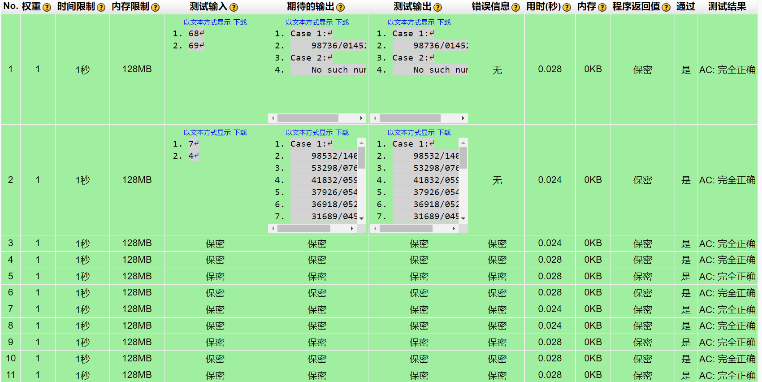Image resolution: width=762 pixels, height=382 pixels.
Task: Click help icon next to 权重 header
Action: pos(47,8)
